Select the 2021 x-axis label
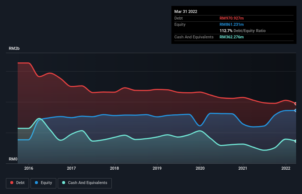This screenshot has height=194, width=302. [243, 168]
